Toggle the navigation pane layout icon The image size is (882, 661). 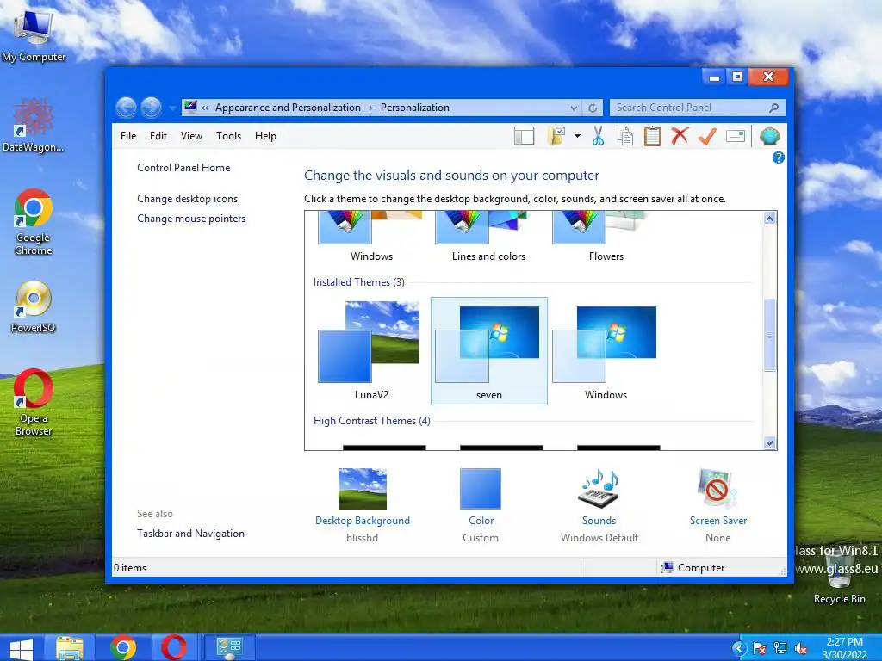(x=524, y=136)
